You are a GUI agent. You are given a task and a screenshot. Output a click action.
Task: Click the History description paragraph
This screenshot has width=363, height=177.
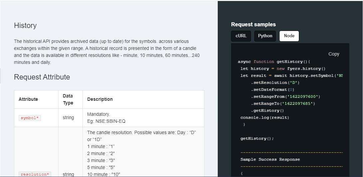click(x=106, y=52)
